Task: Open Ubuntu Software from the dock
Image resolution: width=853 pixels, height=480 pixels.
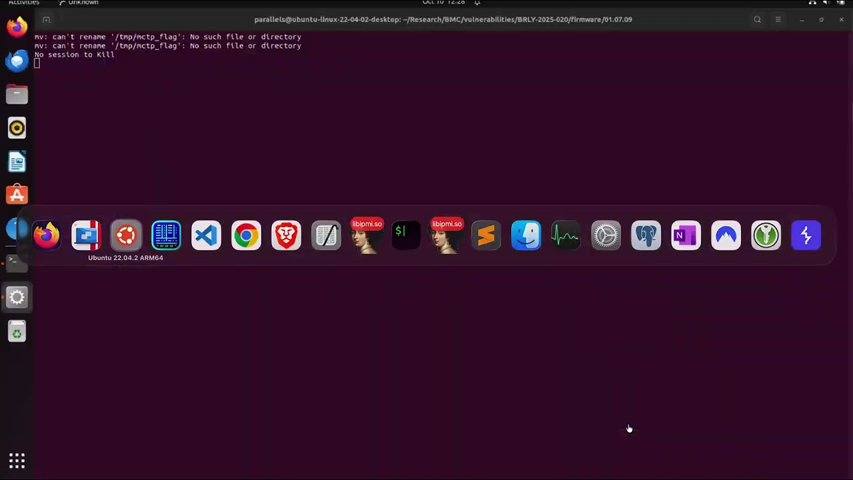Action: pos(17,195)
